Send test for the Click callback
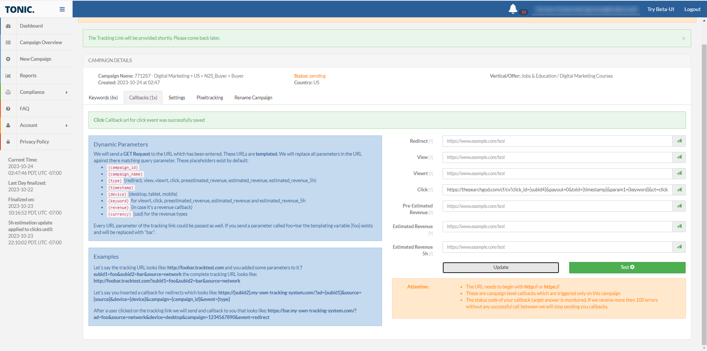Image resolution: width=707 pixels, height=351 pixels. [x=679, y=190]
